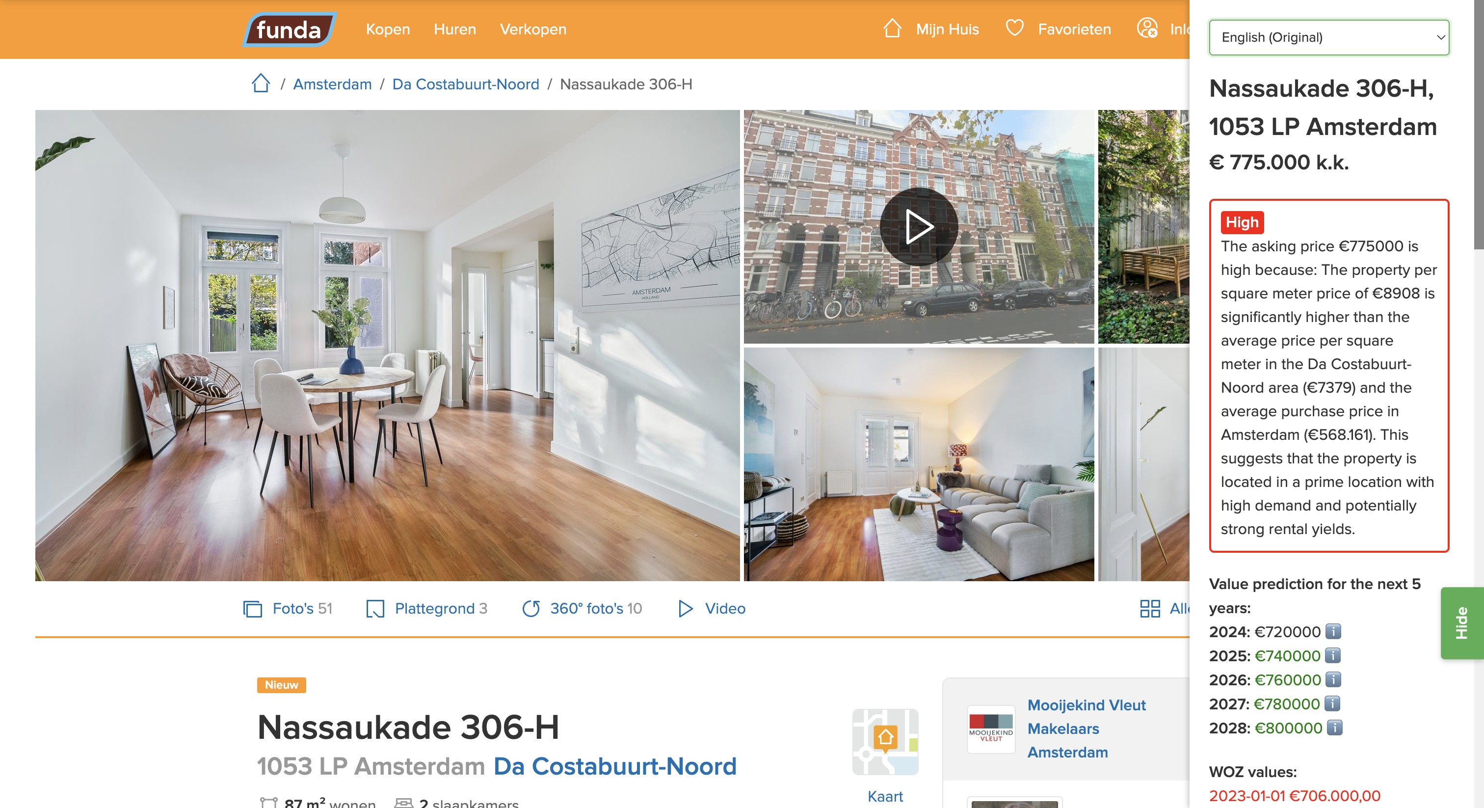Click the info icon next to 2024 prediction
Viewport: 1484px width, 808px height.
[1333, 632]
